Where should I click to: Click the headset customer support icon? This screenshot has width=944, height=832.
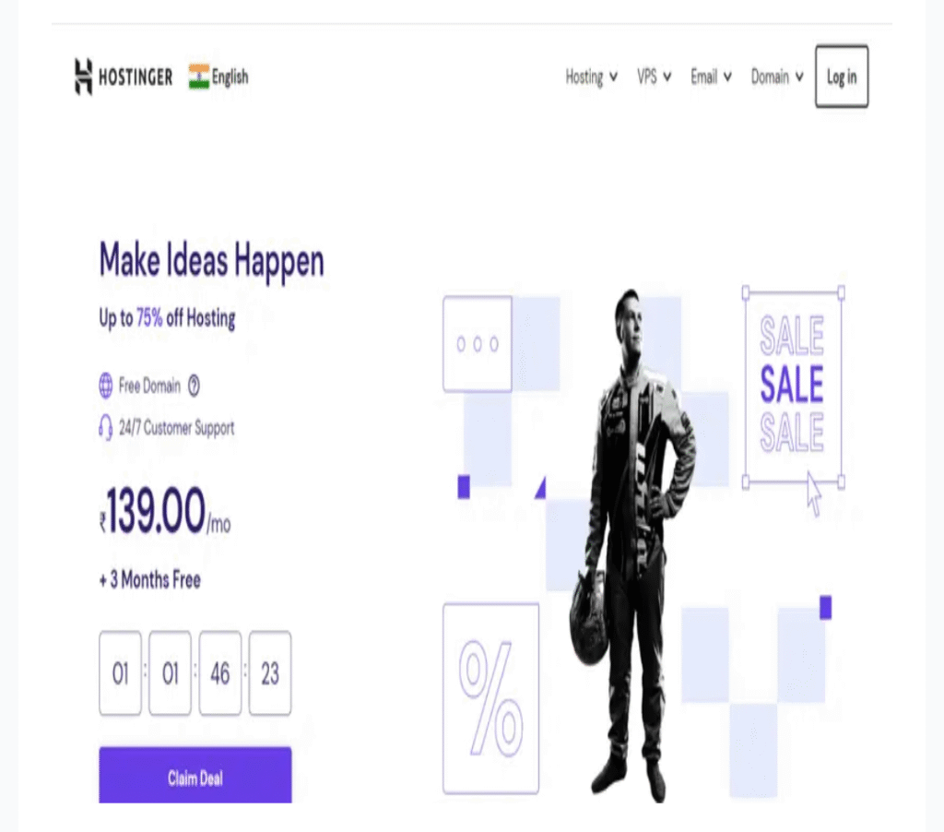(x=105, y=428)
